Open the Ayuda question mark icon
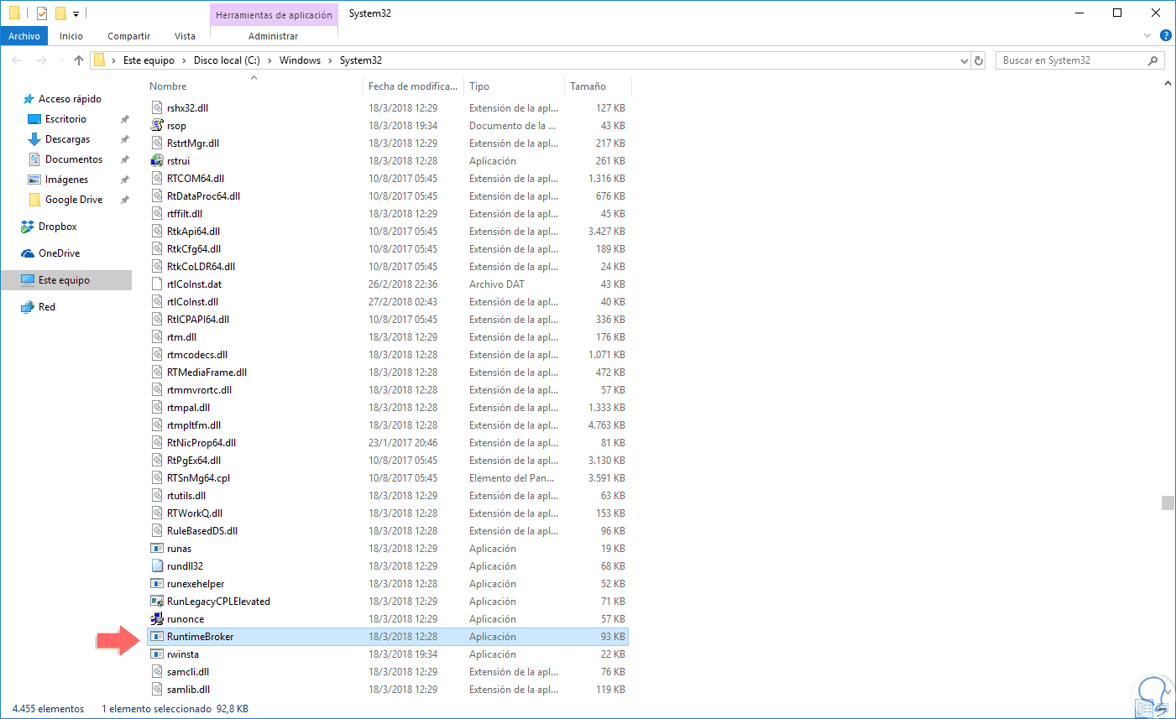 point(1165,35)
